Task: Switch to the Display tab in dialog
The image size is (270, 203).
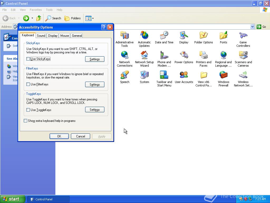Action: click(x=53, y=36)
